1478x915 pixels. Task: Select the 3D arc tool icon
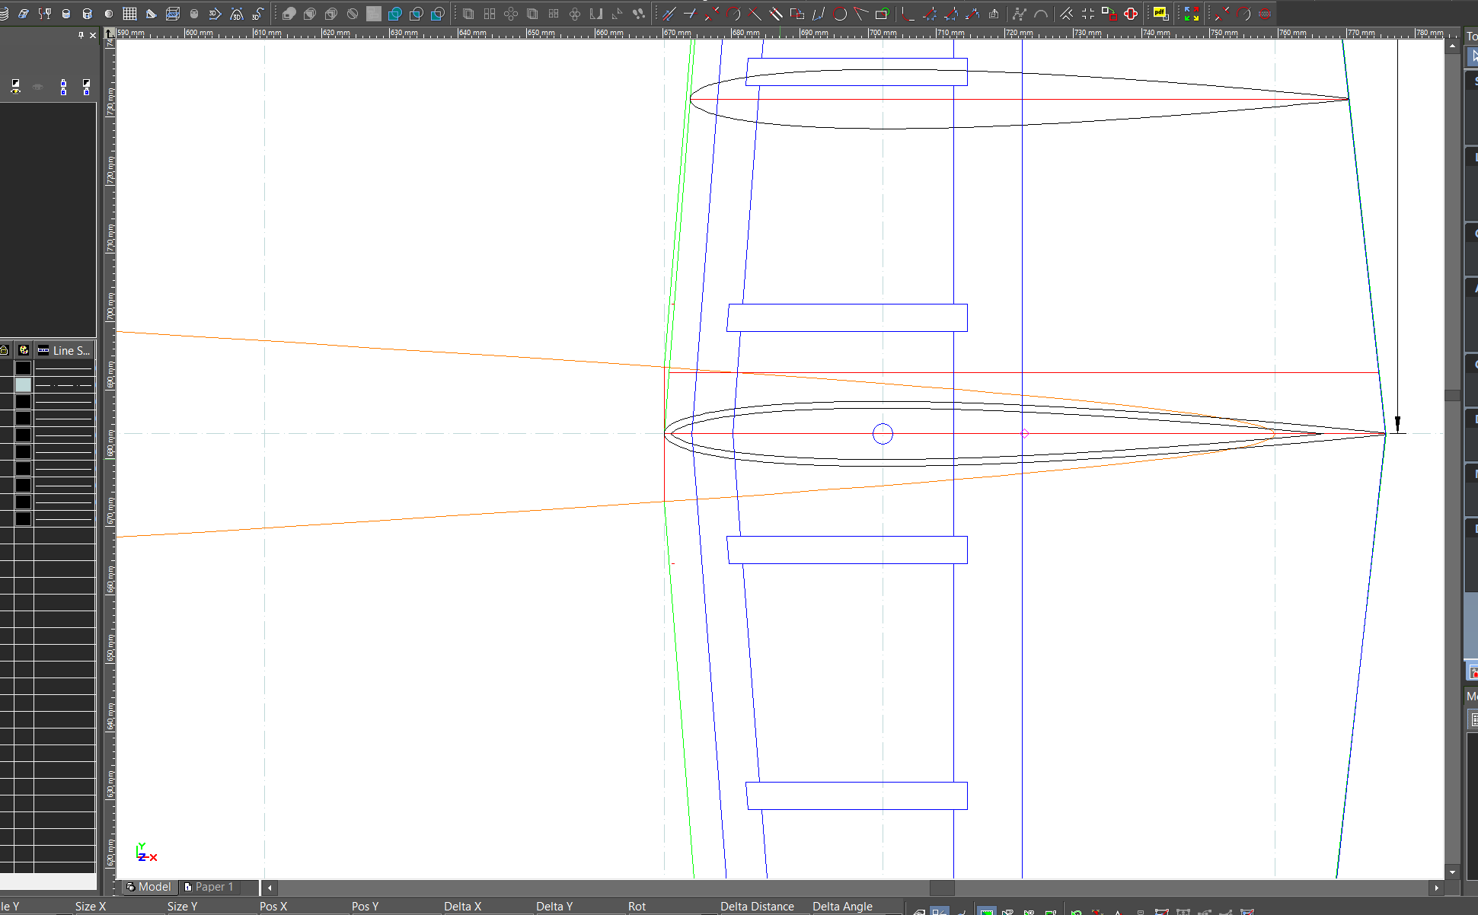tap(237, 14)
